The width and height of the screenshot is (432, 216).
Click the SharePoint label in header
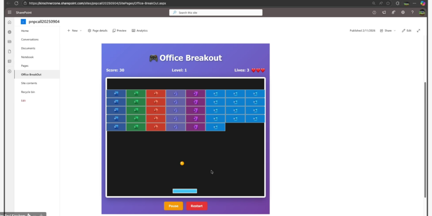(x=24, y=12)
